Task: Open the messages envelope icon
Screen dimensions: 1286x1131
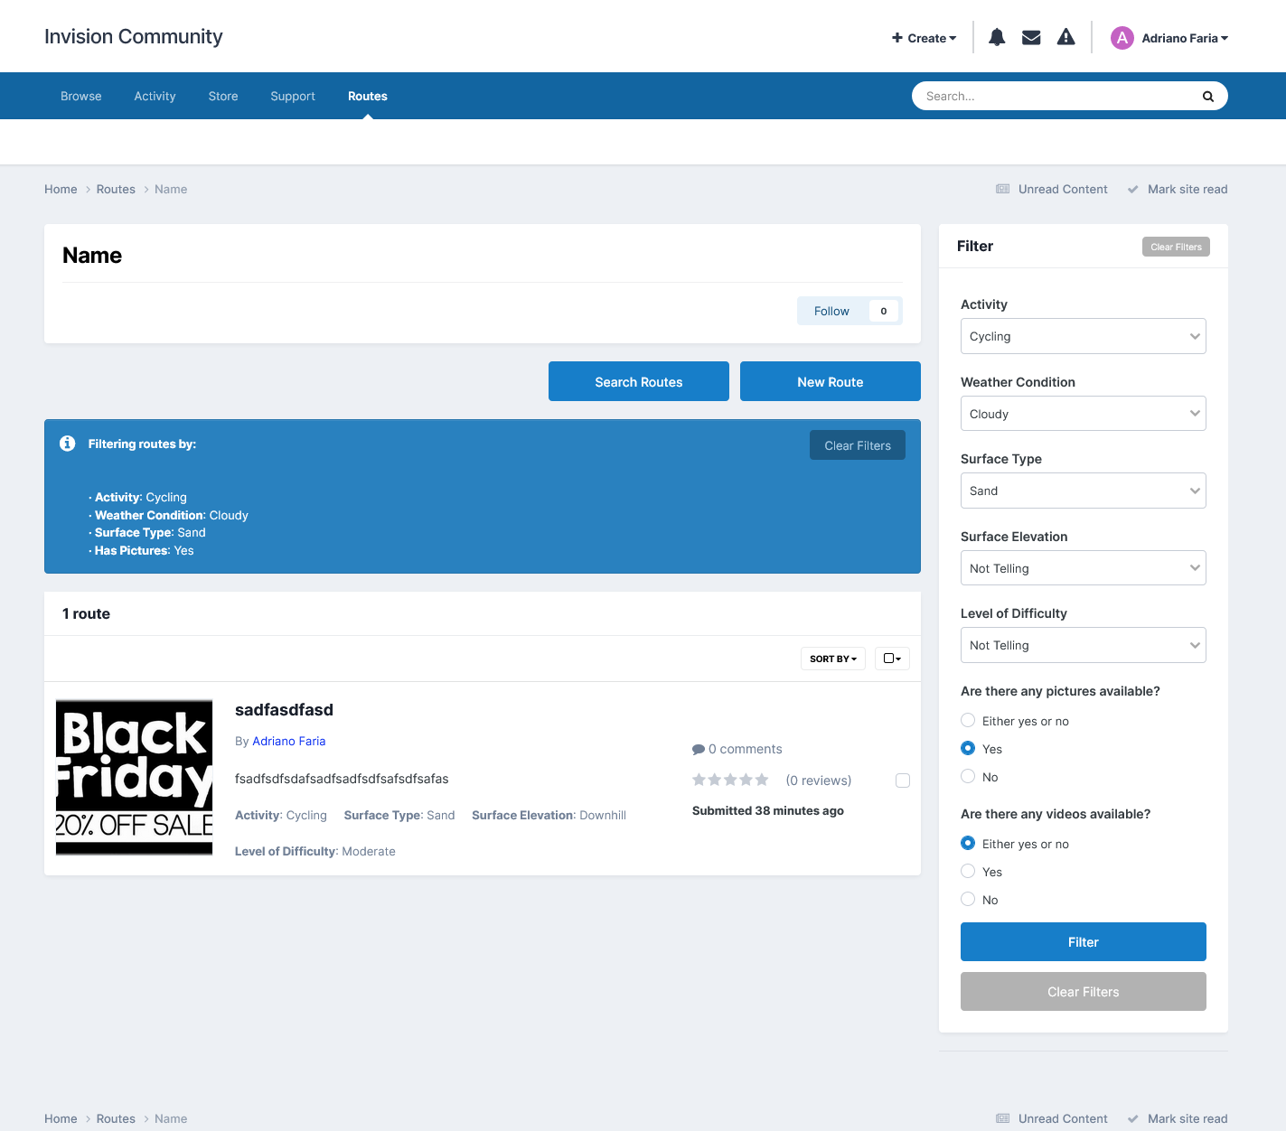Action: (1031, 37)
